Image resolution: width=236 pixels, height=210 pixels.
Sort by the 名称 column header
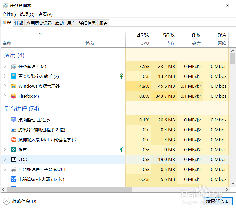tap(42, 40)
